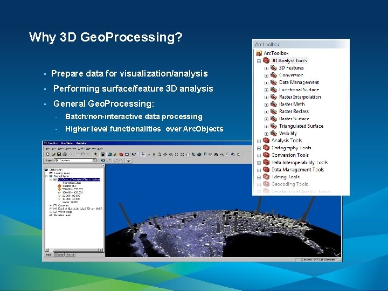Click the Conversion Tools toolbox icon
Image resolution: width=388 pixels, height=291 pixels.
pyautogui.click(x=266, y=155)
